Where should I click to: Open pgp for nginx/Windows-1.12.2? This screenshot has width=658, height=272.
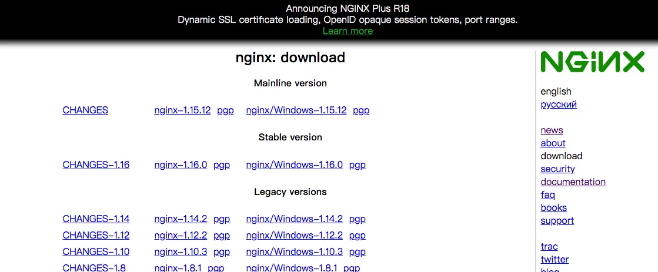357,235
